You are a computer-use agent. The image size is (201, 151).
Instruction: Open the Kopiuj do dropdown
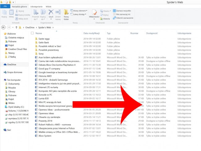[x=43, y=18]
